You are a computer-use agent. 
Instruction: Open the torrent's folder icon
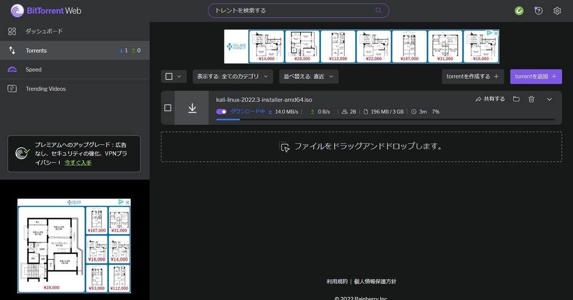click(516, 99)
